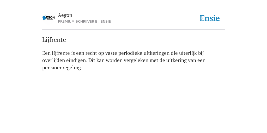Select the Aegon author name
The width and height of the screenshot is (267, 133).
tap(65, 15)
